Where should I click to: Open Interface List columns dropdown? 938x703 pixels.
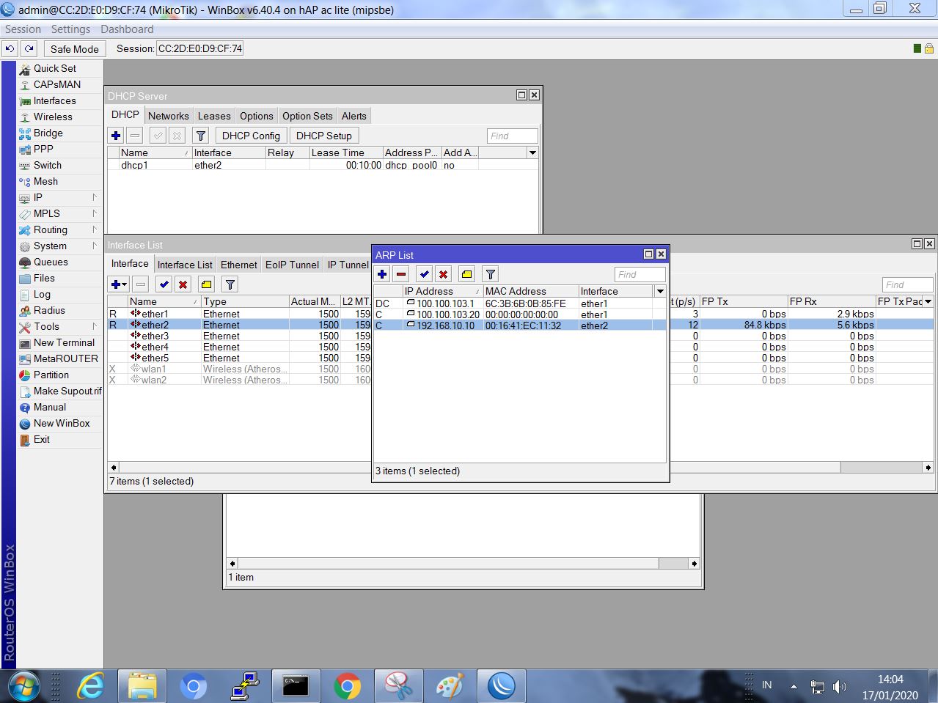928,301
